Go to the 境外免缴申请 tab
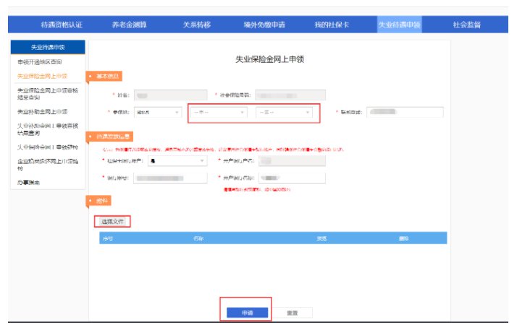Screen dimensions: 517x328 pyautogui.click(x=264, y=25)
